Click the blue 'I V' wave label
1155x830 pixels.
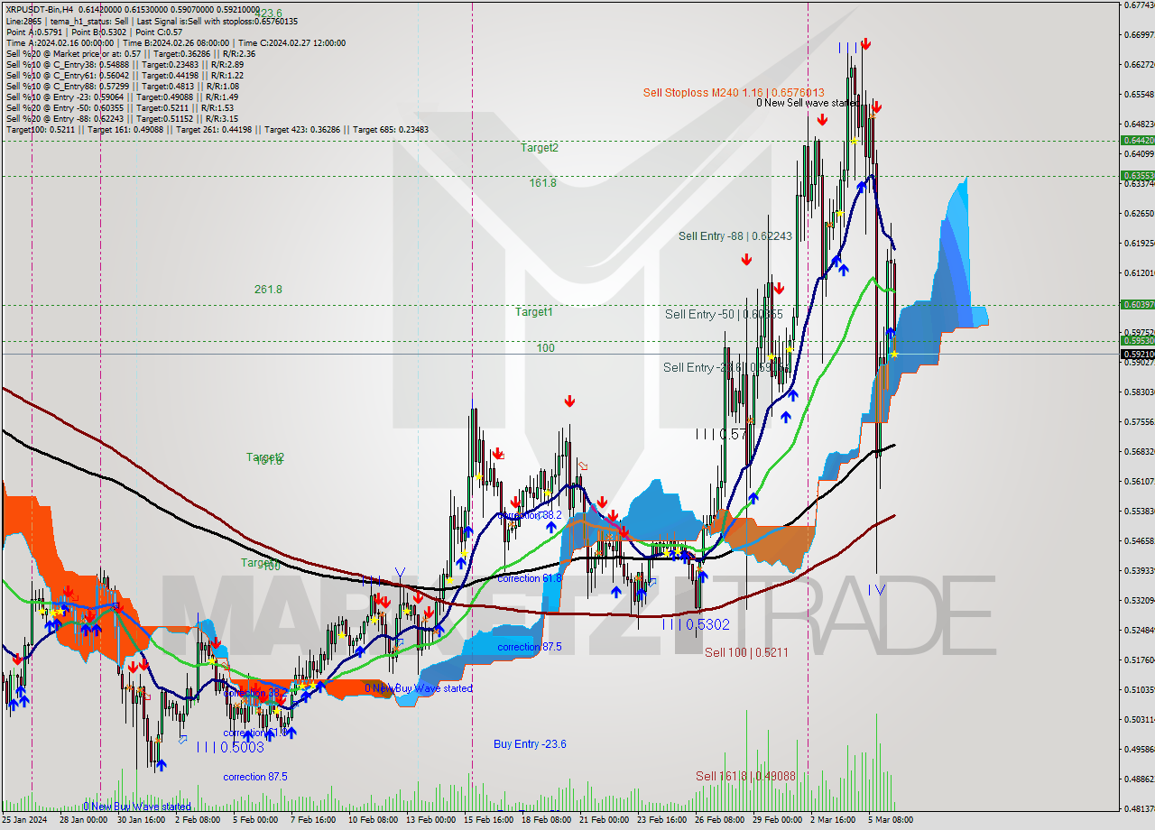coord(876,589)
